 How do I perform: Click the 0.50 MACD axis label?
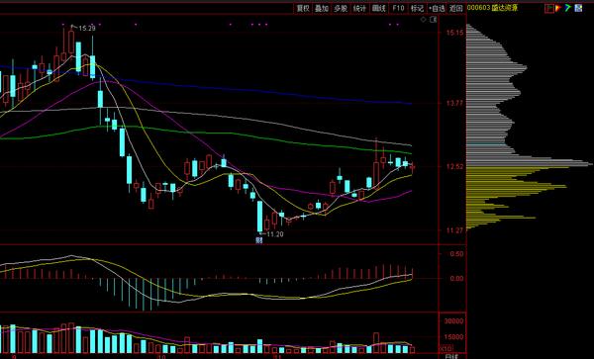(x=456, y=254)
